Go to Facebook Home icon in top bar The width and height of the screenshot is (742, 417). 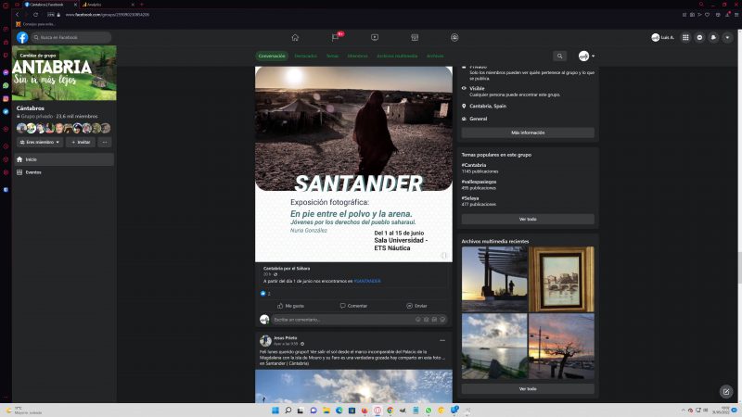(x=295, y=37)
